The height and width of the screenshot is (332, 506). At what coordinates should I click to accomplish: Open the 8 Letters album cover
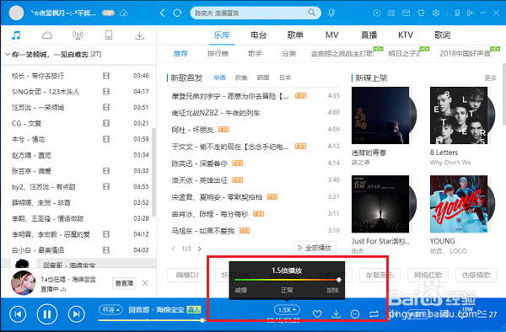459,115
